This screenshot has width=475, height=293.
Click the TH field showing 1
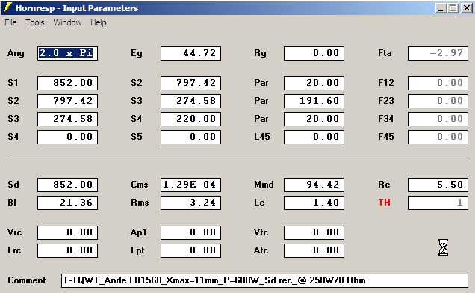pos(438,203)
